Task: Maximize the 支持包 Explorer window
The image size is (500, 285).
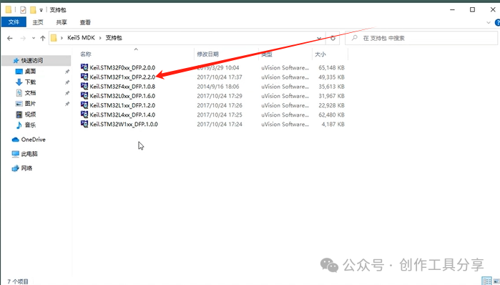Action: click(472, 9)
